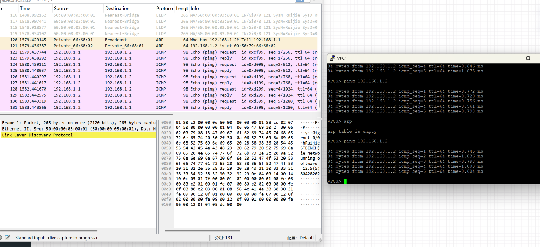The height and width of the screenshot is (247, 540).
Task: Click green cursor at VPC1 terminal prompt
Action: 345,181
